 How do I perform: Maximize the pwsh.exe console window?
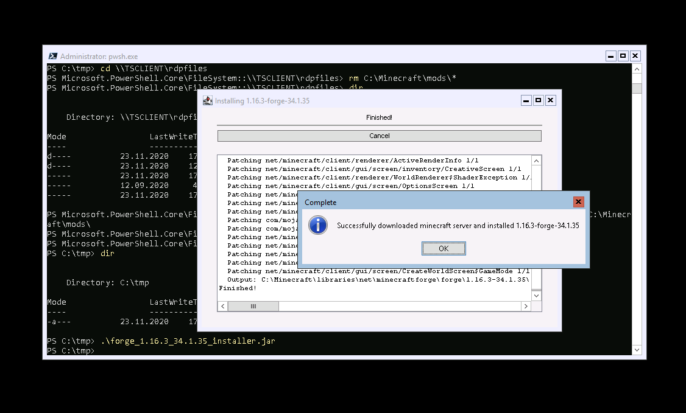coord(623,56)
